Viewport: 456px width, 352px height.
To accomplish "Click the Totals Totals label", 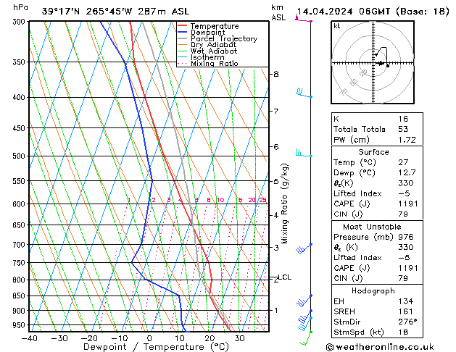I will [x=360, y=129].
